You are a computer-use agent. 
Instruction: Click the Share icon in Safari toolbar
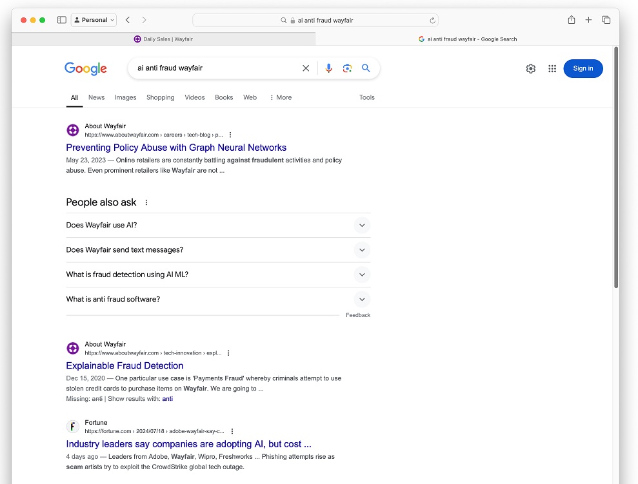pos(572,19)
